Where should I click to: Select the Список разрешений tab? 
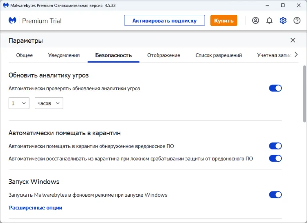[x=219, y=55]
